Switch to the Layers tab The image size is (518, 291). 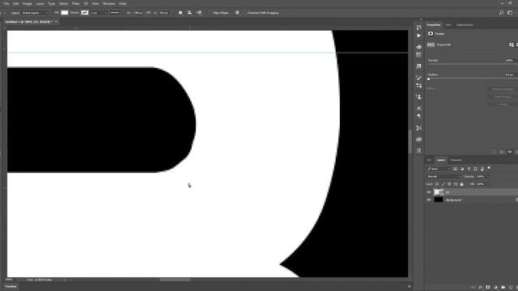tap(440, 160)
